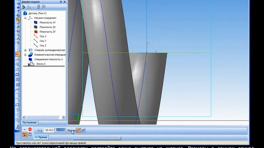Click the second icon in model tree toolbar

click(29, 7)
